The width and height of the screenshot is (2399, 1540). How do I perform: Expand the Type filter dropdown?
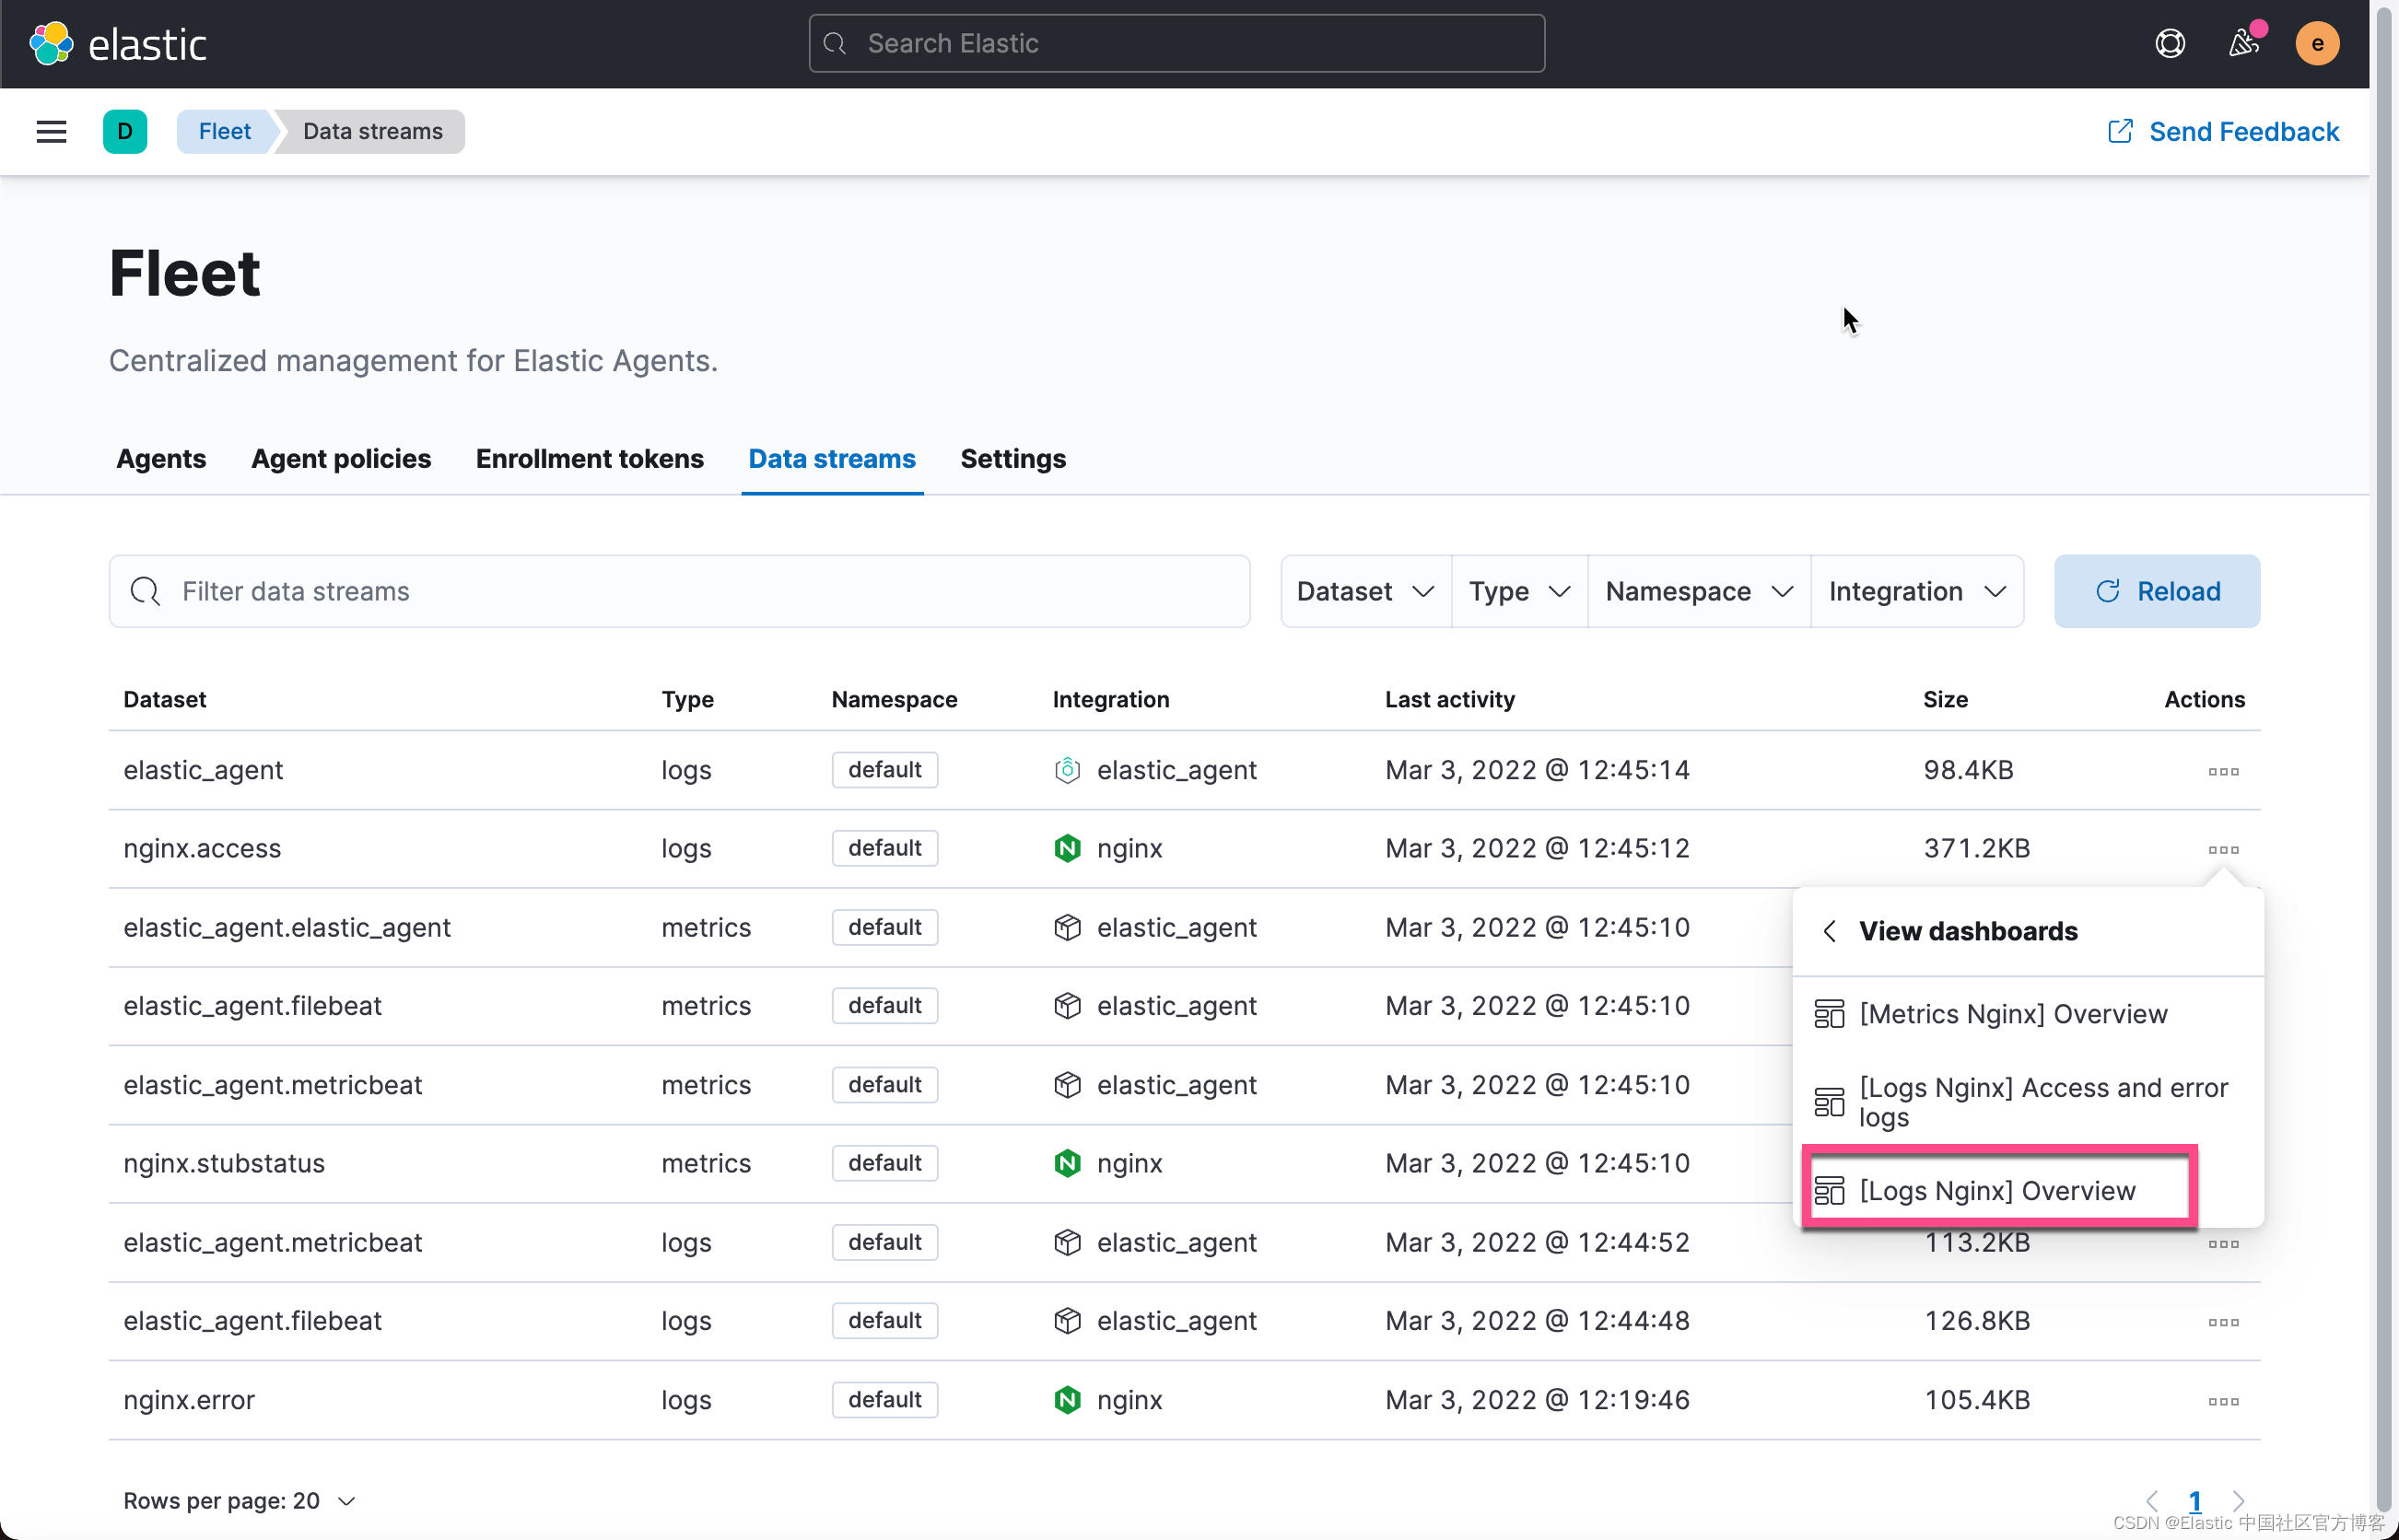pyautogui.click(x=1518, y=591)
